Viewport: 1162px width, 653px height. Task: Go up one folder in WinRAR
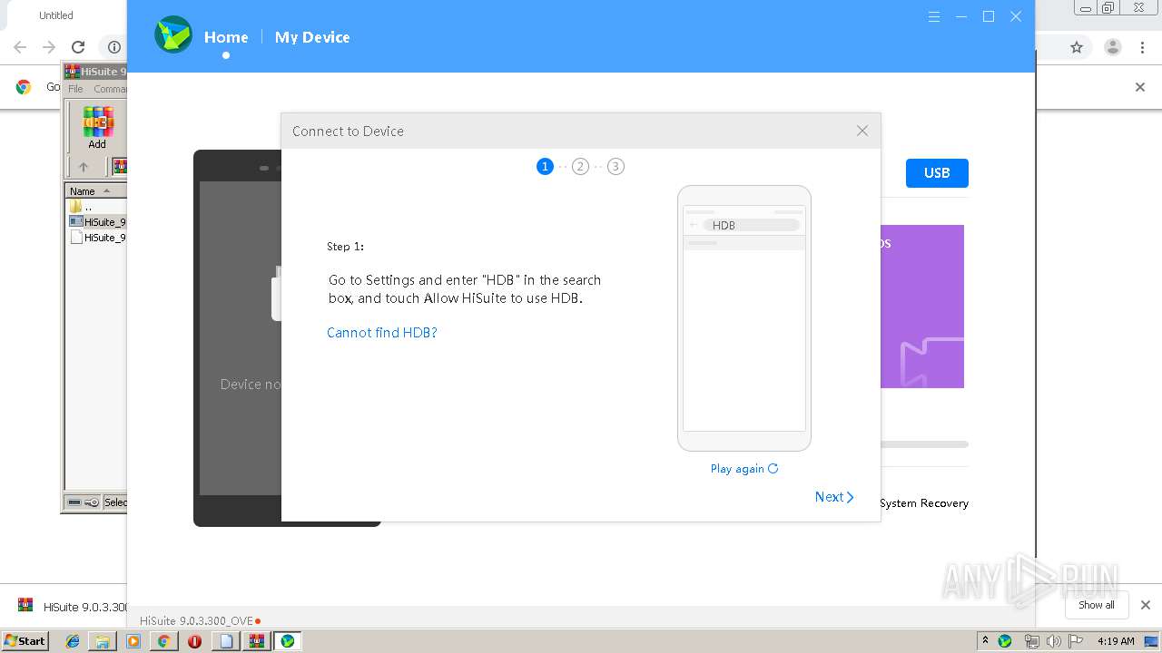pos(84,167)
